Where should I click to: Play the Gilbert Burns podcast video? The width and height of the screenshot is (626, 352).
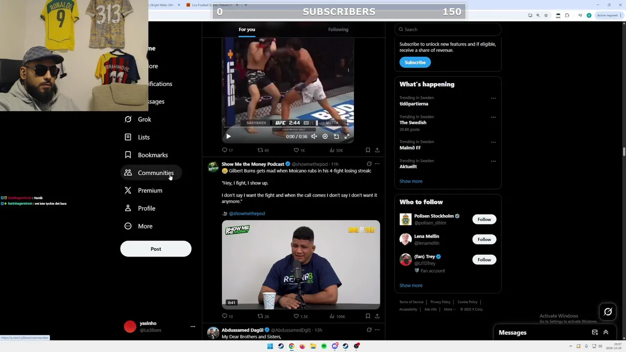[x=301, y=264]
